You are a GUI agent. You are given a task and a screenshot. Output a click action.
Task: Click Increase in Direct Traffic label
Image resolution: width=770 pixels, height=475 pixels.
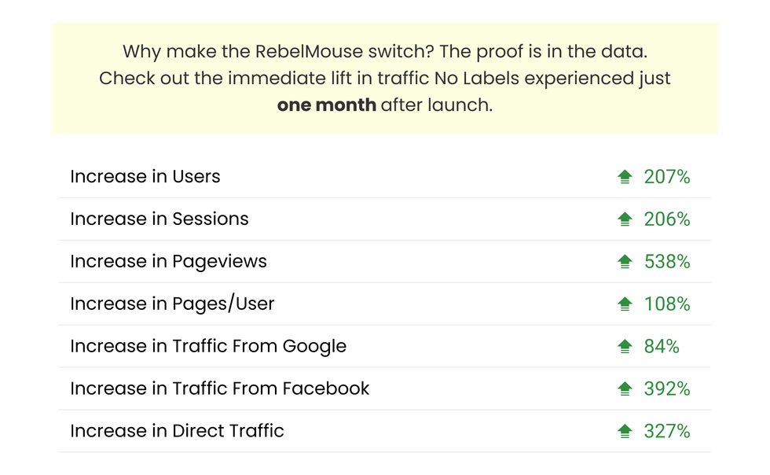point(177,432)
